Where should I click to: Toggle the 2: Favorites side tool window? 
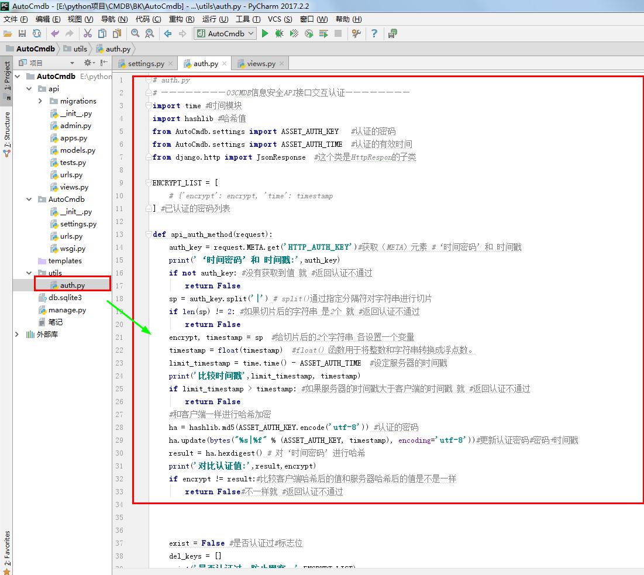pos(6,552)
